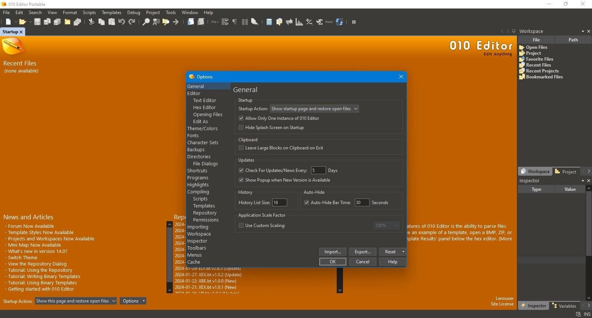Enable the Use Custom Scaling checkbox
This screenshot has width=592, height=318.
[x=241, y=226]
